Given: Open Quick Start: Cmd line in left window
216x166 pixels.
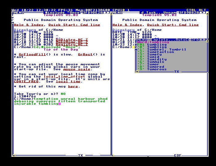Looking at the screenshot, I should (74, 25).
